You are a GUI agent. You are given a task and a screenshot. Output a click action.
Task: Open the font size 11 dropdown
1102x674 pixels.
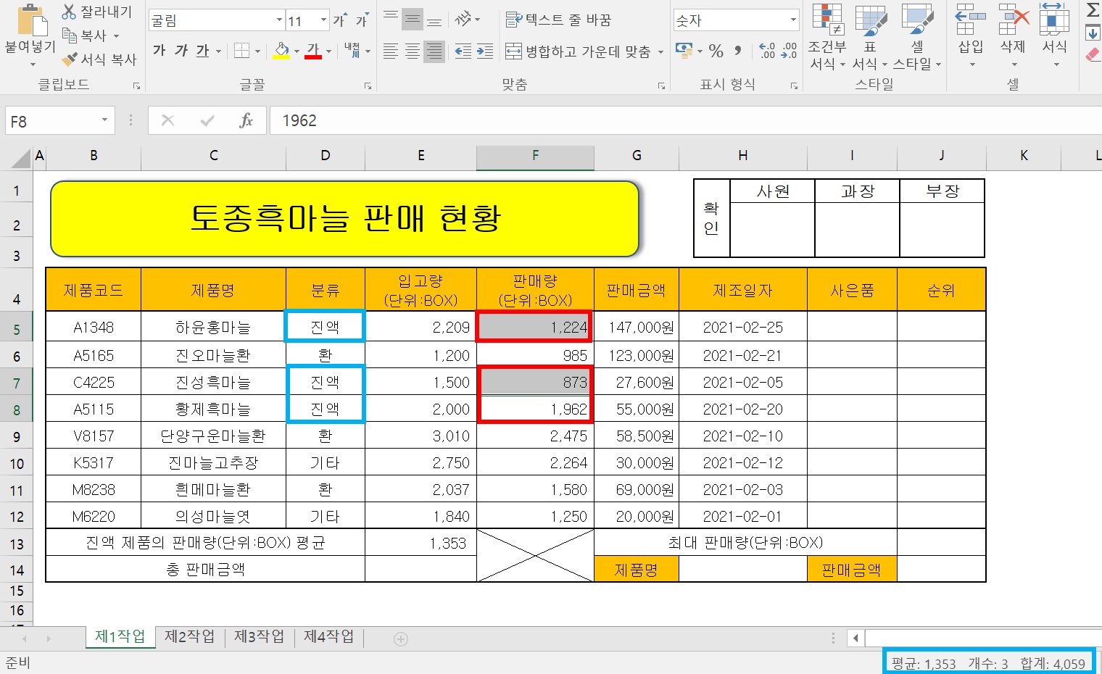pyautogui.click(x=323, y=20)
